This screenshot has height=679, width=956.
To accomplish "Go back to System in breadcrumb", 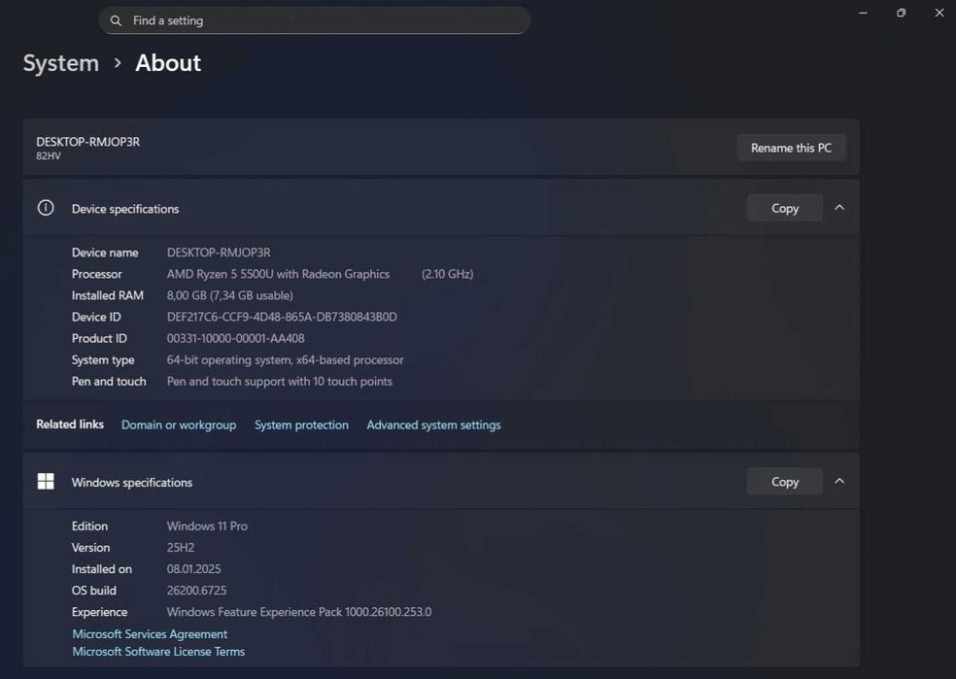I will click(x=61, y=63).
